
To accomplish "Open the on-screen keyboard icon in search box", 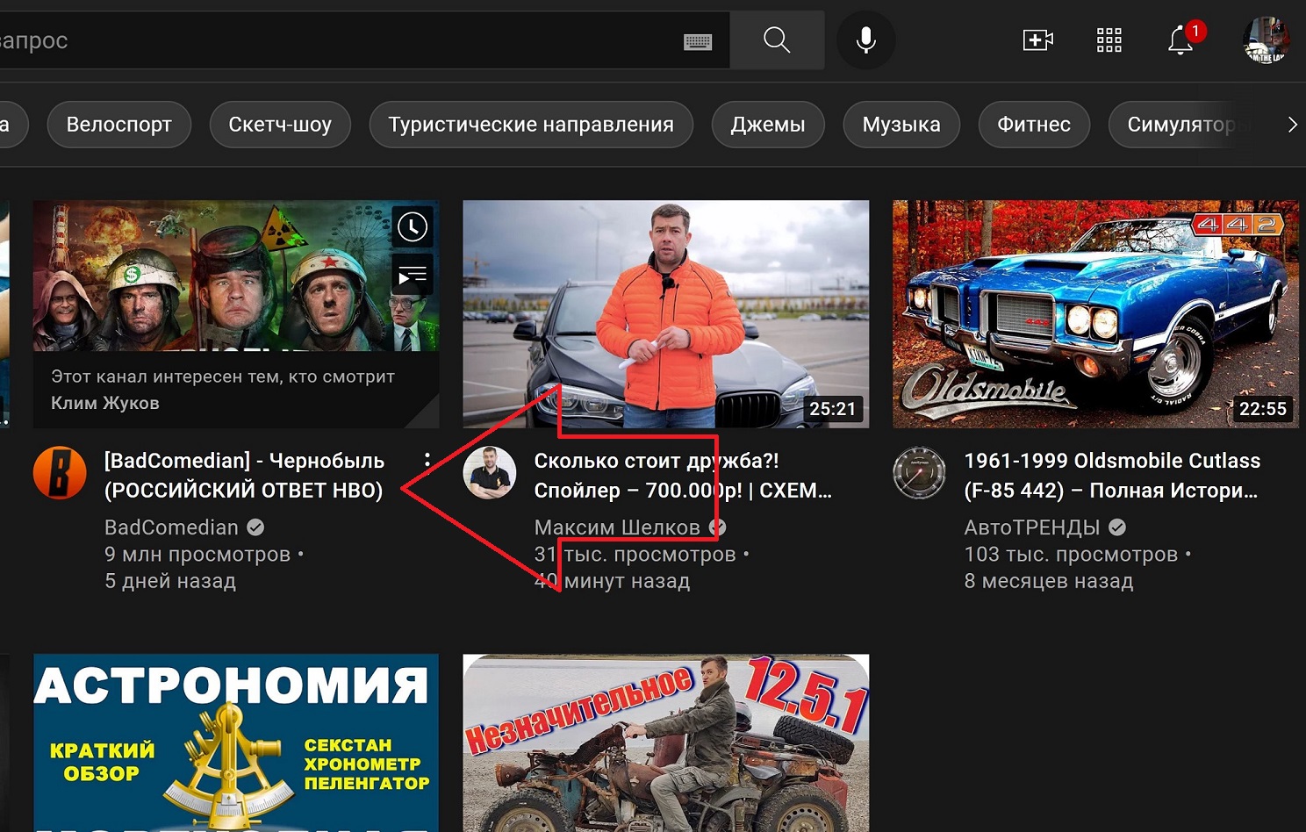I will tap(698, 41).
